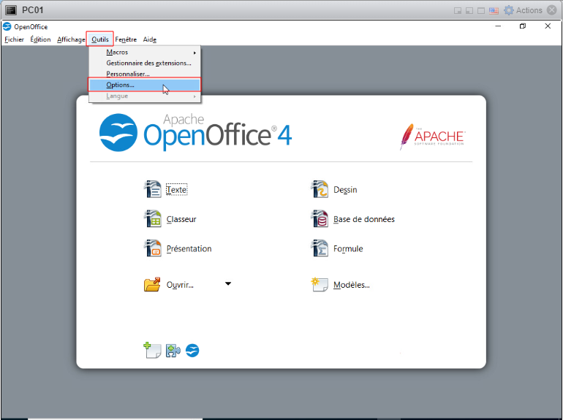Open the Aide menu
The width and height of the screenshot is (563, 420).
click(149, 39)
